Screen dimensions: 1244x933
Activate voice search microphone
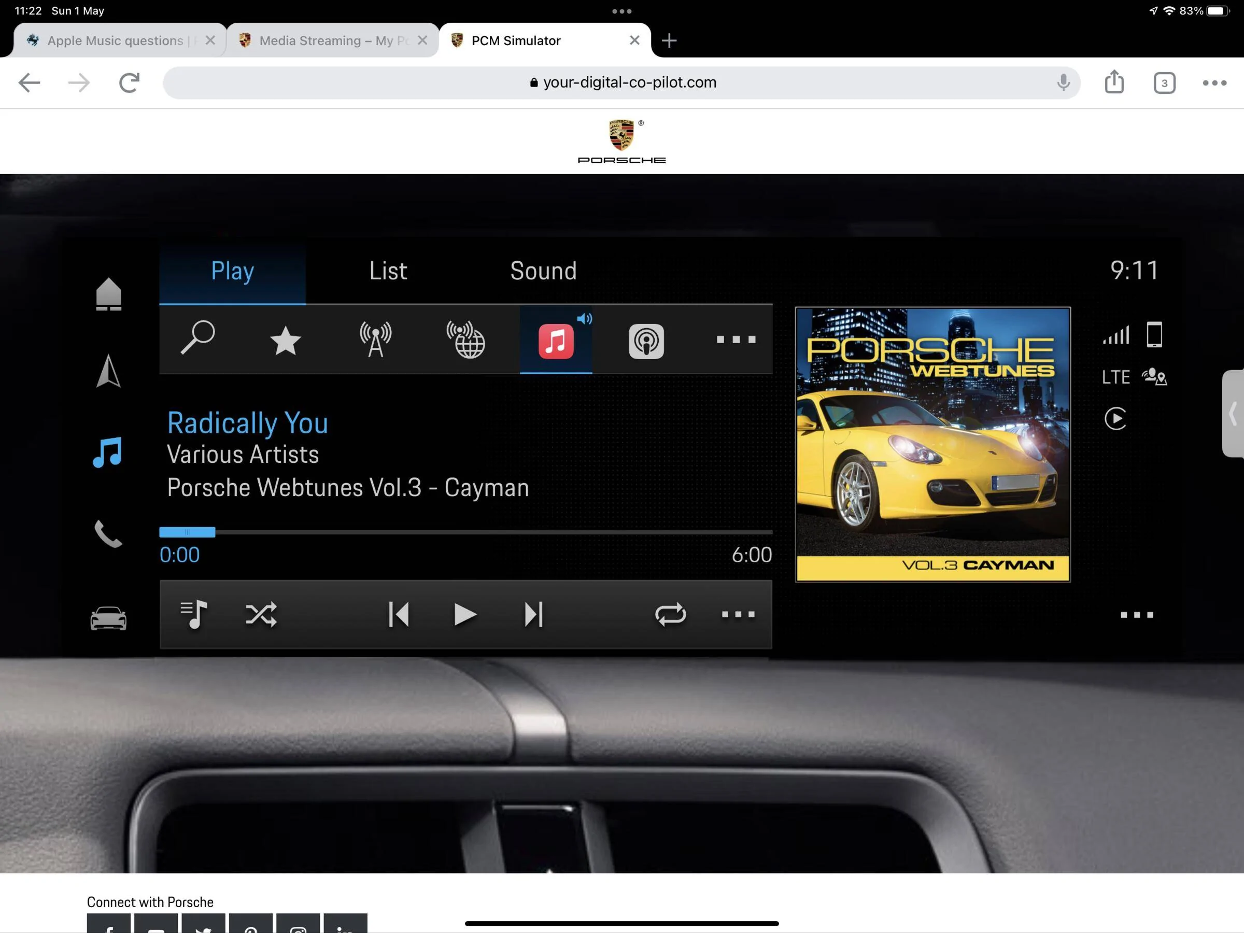1063,82
